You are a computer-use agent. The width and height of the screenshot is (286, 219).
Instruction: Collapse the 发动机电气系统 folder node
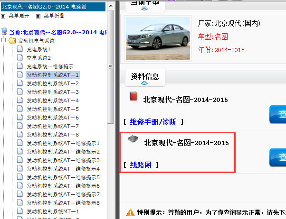click(3, 40)
